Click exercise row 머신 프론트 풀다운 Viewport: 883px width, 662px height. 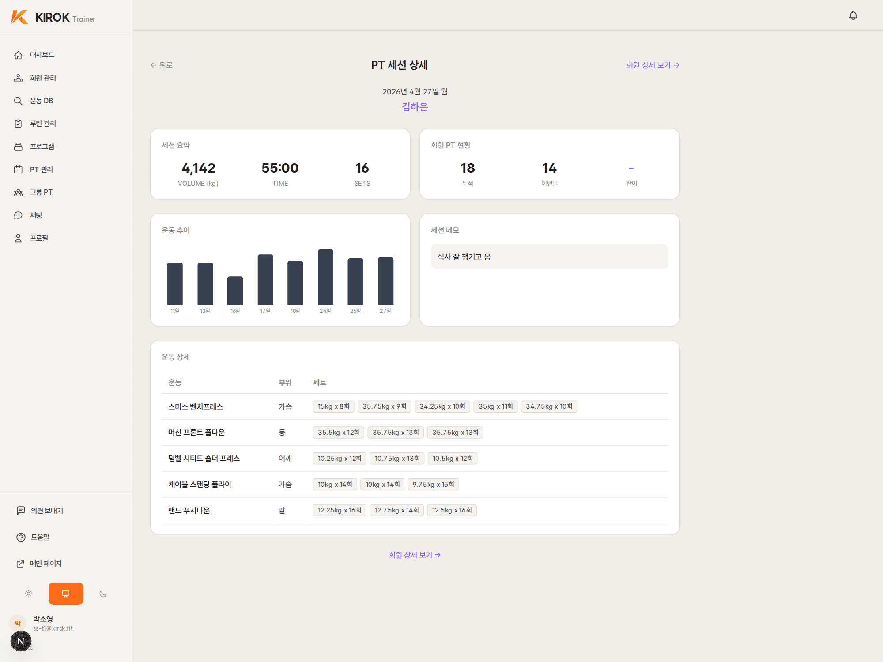click(415, 433)
